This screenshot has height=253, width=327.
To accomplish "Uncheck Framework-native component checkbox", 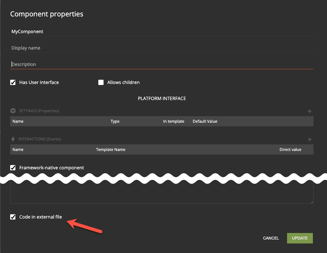I will pos(13,168).
